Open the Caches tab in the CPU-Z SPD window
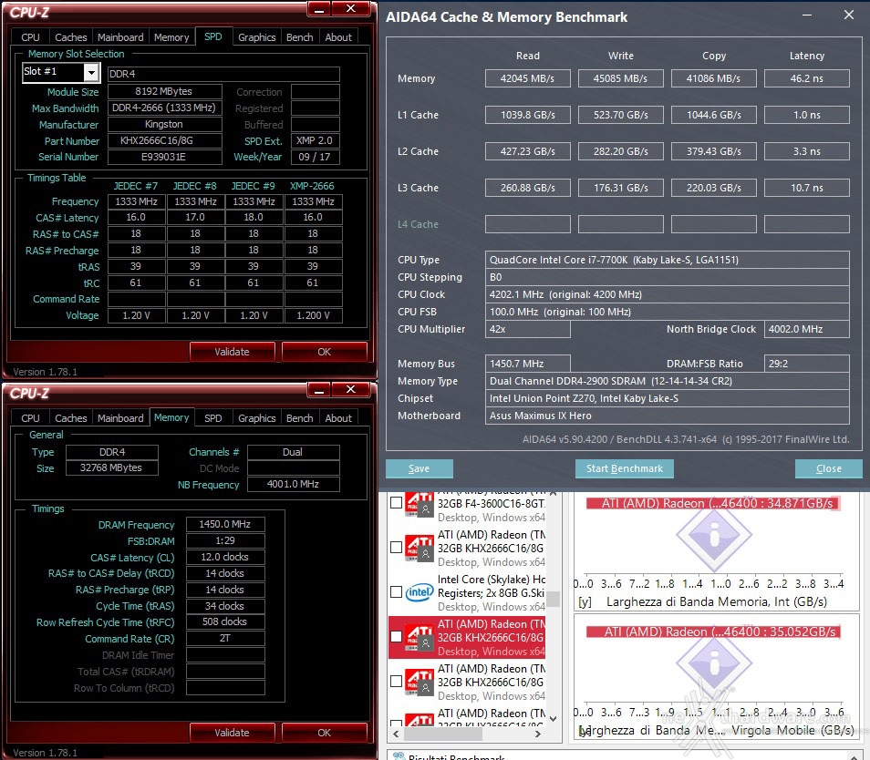Viewport: 870px width, 760px height. (x=71, y=37)
